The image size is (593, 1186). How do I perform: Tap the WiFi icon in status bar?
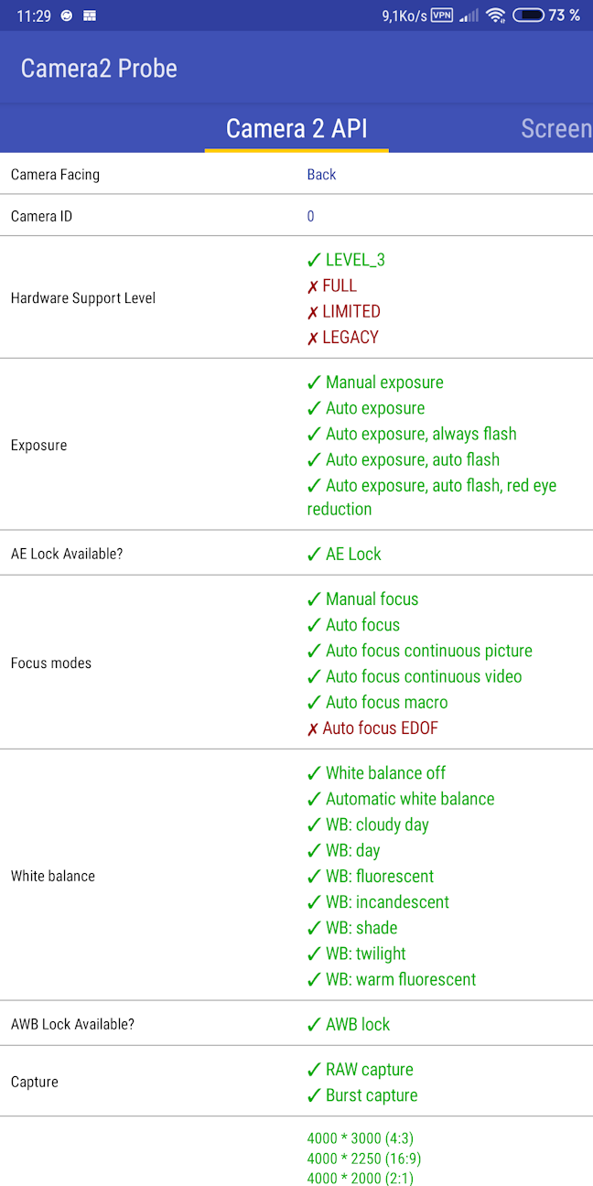coord(495,16)
